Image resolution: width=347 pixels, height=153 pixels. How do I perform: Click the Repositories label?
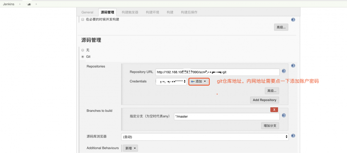tap(96, 66)
